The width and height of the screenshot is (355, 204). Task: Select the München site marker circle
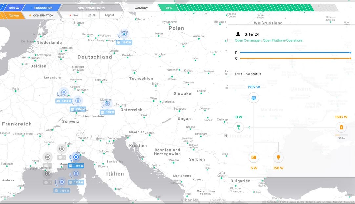click(107, 103)
